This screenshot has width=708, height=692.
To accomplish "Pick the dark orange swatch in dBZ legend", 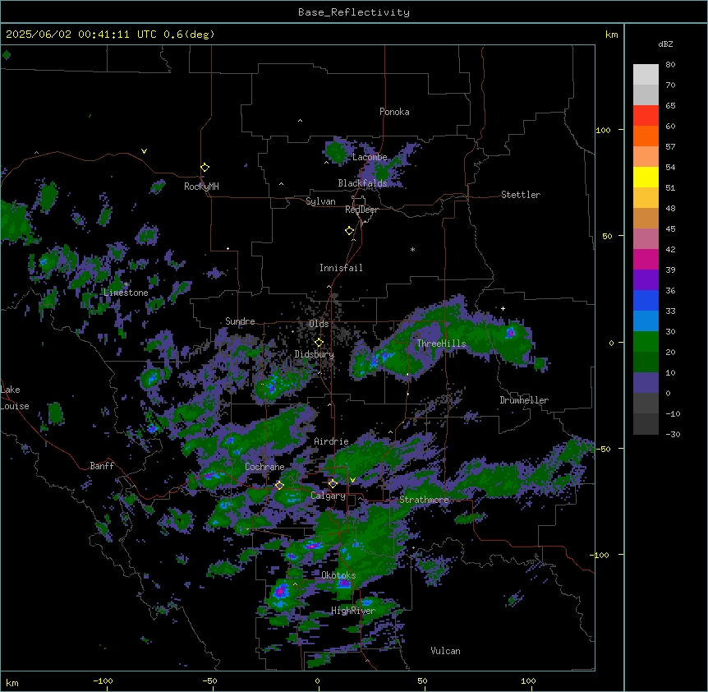I will point(646,136).
